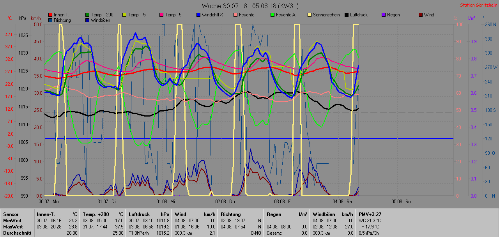Click the Windböen legend swatch

[87, 20]
